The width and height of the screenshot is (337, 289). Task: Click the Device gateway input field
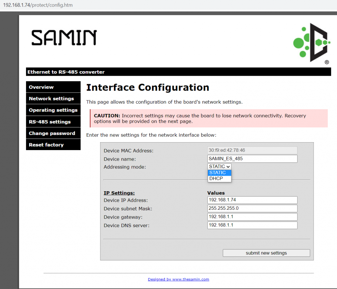252,217
